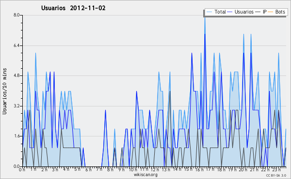
Task: Click the 'Bots' legend entry
Action: click(x=280, y=12)
